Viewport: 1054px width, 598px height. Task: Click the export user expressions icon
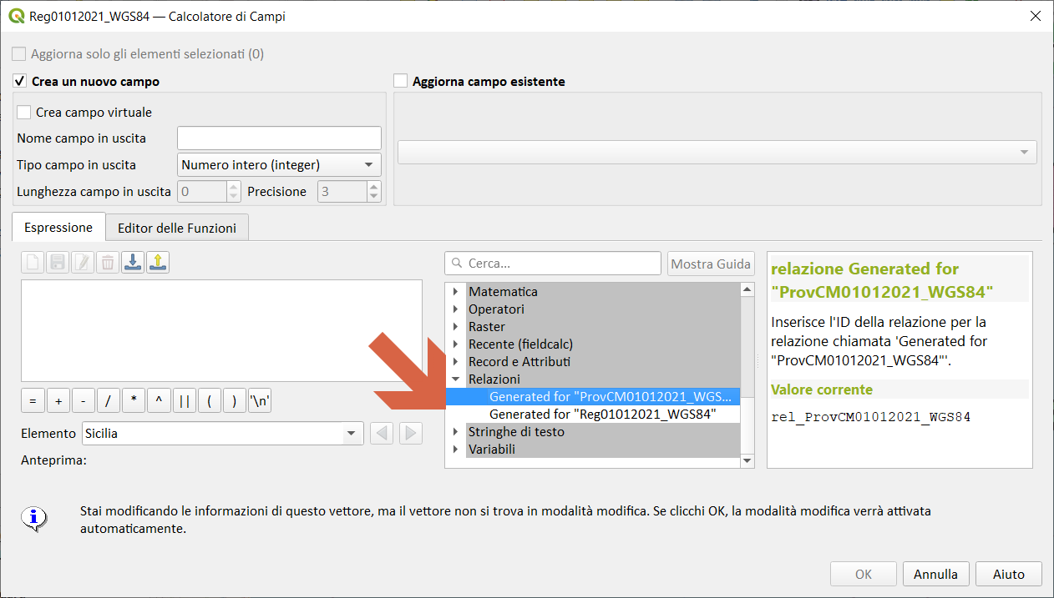(158, 263)
